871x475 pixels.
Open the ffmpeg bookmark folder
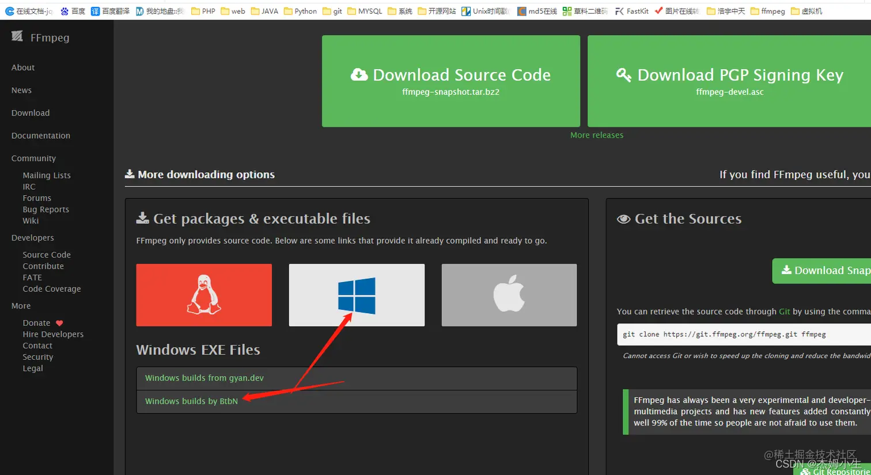click(x=768, y=11)
